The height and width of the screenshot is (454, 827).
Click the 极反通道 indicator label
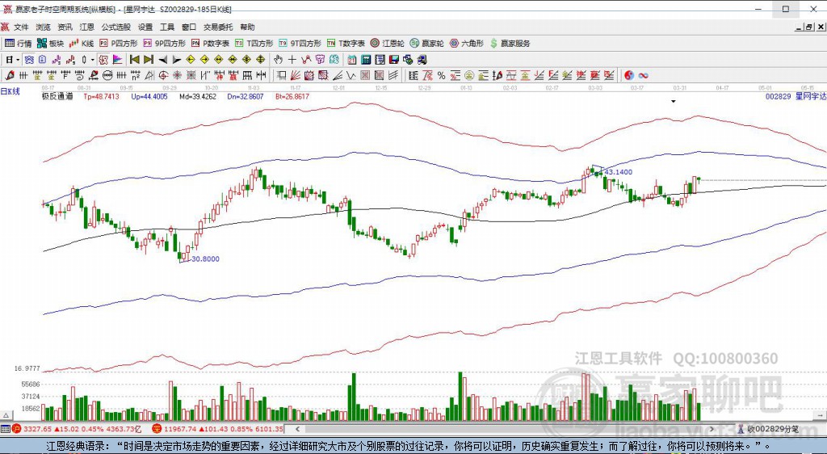(x=57, y=96)
